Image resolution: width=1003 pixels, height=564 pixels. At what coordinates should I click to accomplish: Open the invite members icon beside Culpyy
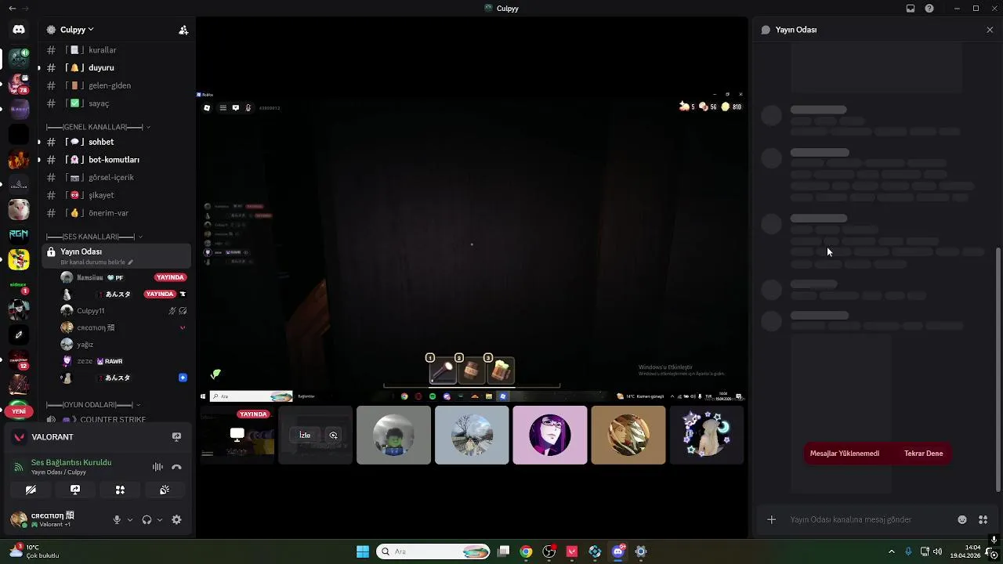[x=183, y=30]
